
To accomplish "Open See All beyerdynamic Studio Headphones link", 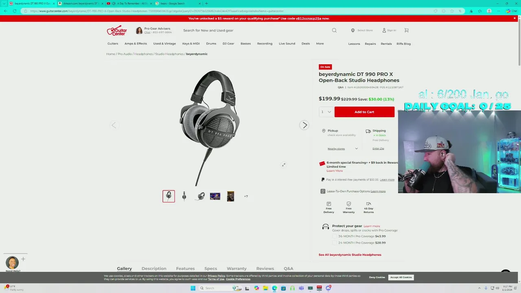I will click(x=350, y=255).
